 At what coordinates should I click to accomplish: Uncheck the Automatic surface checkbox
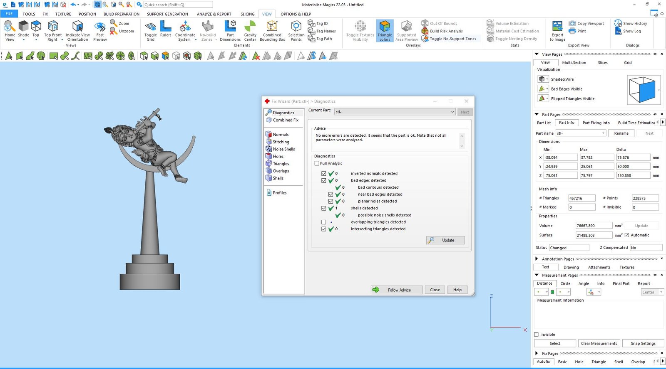[x=627, y=235]
